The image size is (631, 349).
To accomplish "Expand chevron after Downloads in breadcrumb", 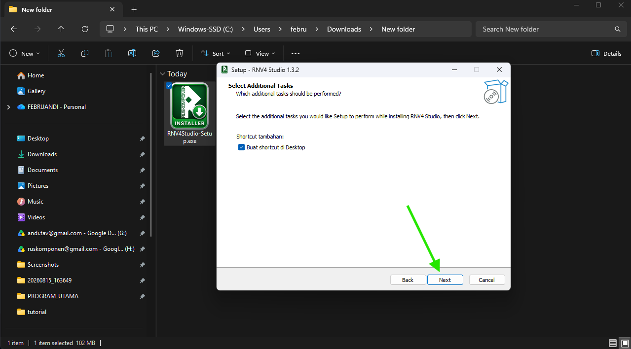I will (x=371, y=29).
